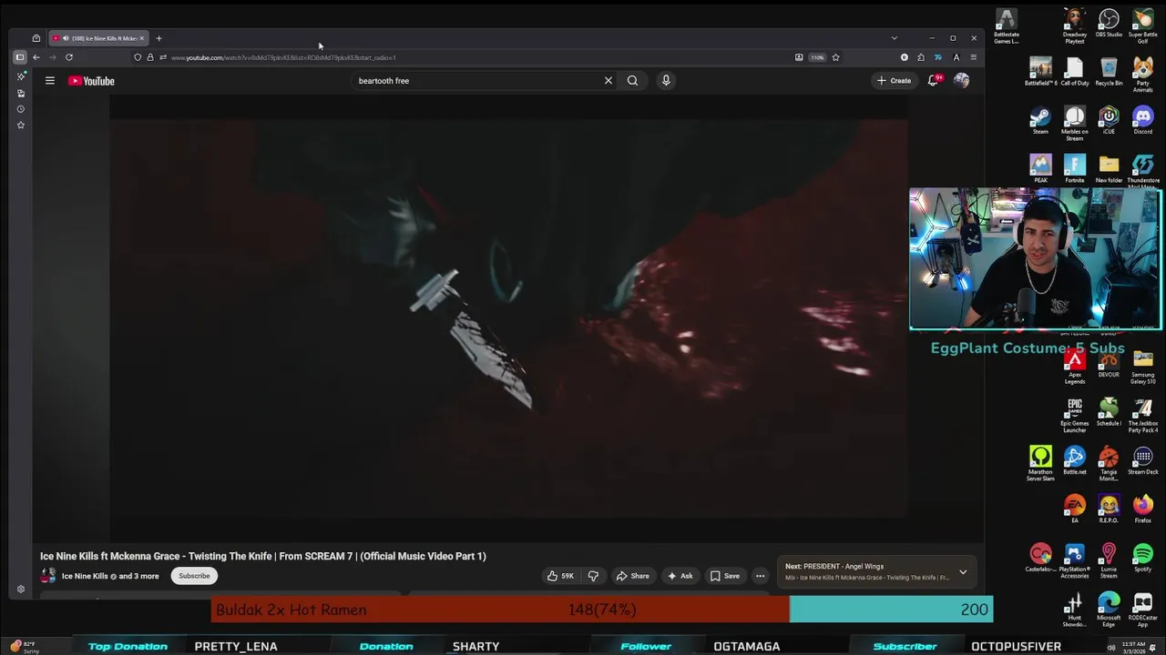The height and width of the screenshot is (655, 1166).
Task: Select the Ice Nine Kills browser tab
Action: pos(98,38)
